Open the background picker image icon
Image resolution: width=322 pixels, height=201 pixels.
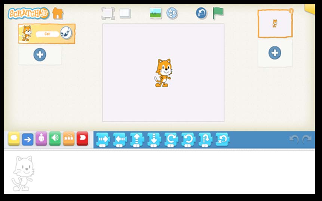(156, 13)
